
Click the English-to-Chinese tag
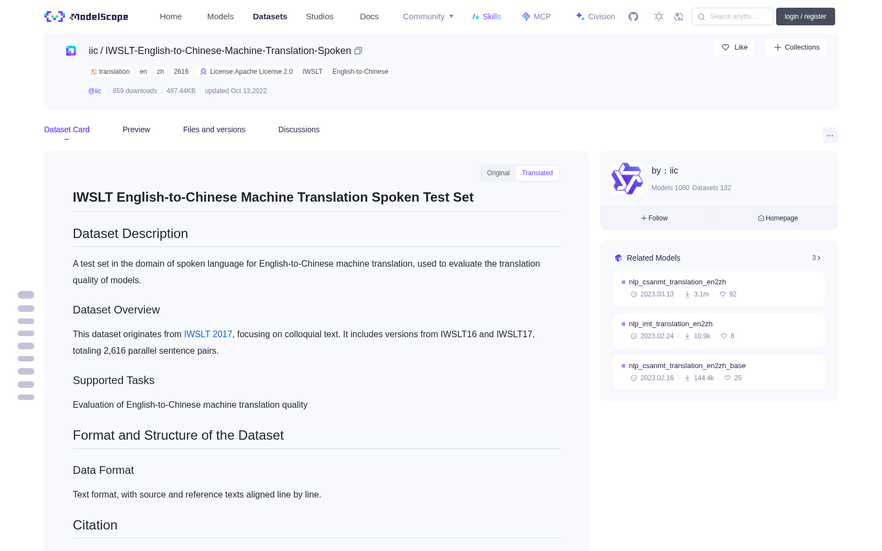click(360, 72)
